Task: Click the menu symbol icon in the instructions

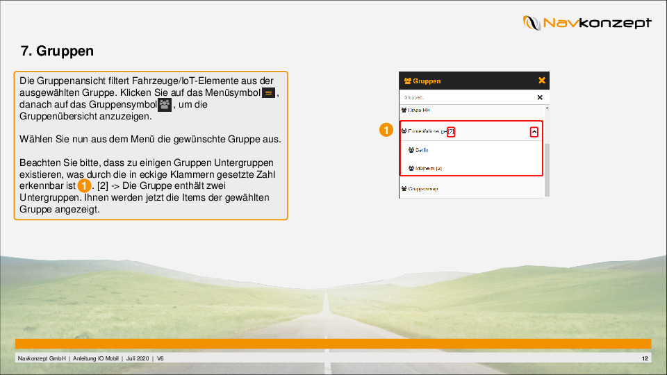Action: click(268, 92)
